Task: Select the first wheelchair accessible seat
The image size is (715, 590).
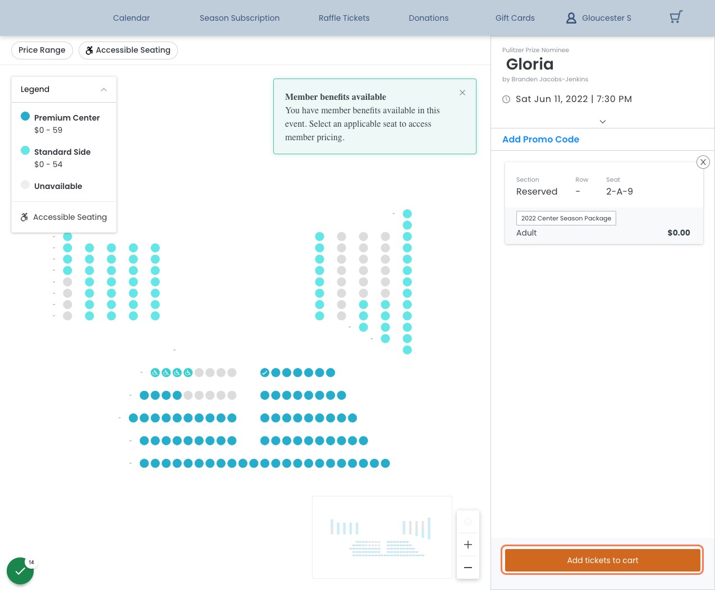Action: (x=155, y=372)
